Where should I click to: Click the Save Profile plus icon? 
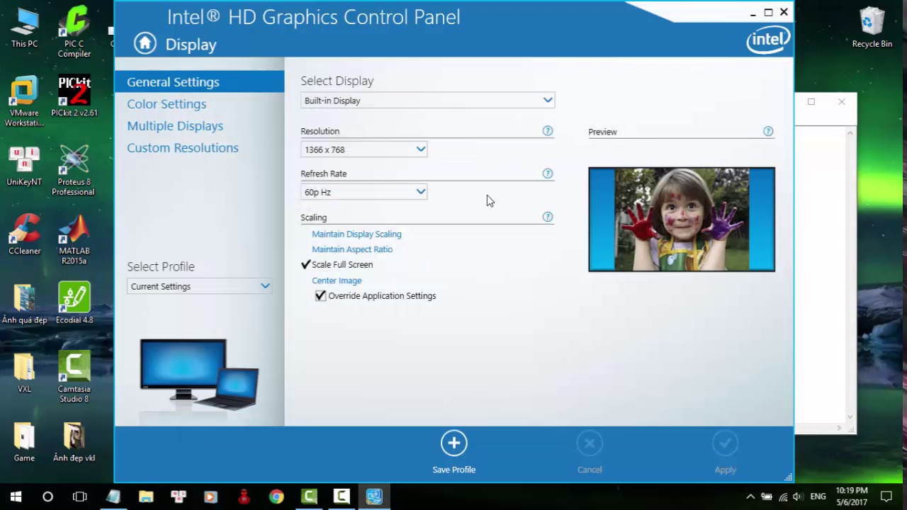pyautogui.click(x=453, y=443)
